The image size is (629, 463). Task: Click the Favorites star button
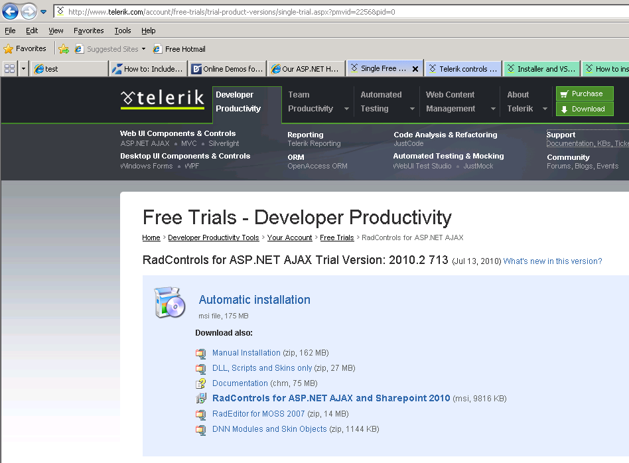[x=25, y=48]
